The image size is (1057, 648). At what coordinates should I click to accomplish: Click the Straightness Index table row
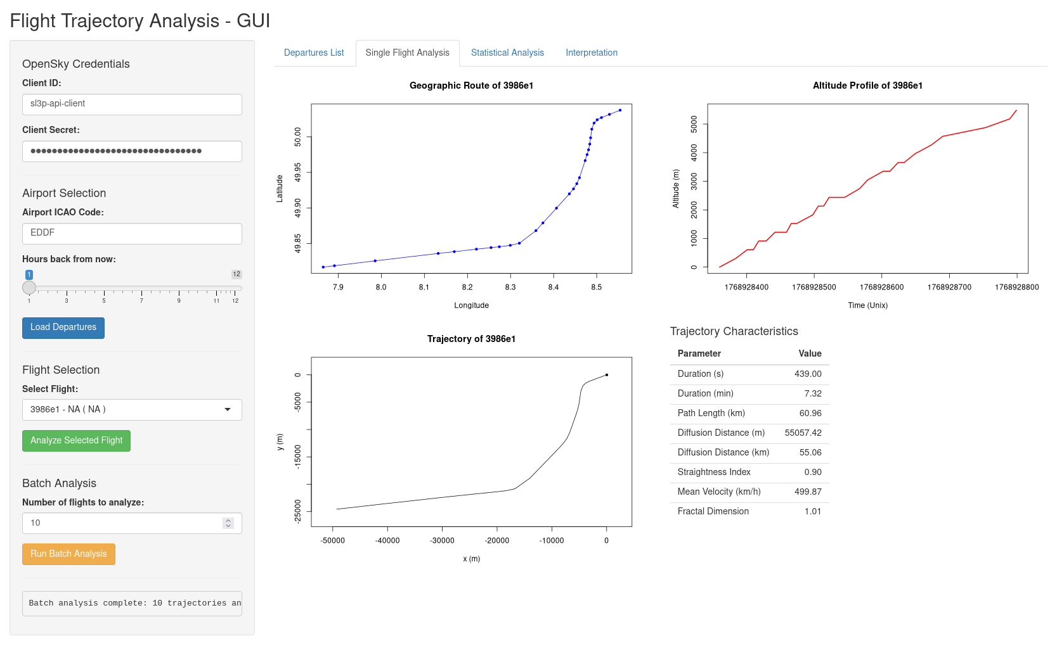pyautogui.click(x=749, y=473)
